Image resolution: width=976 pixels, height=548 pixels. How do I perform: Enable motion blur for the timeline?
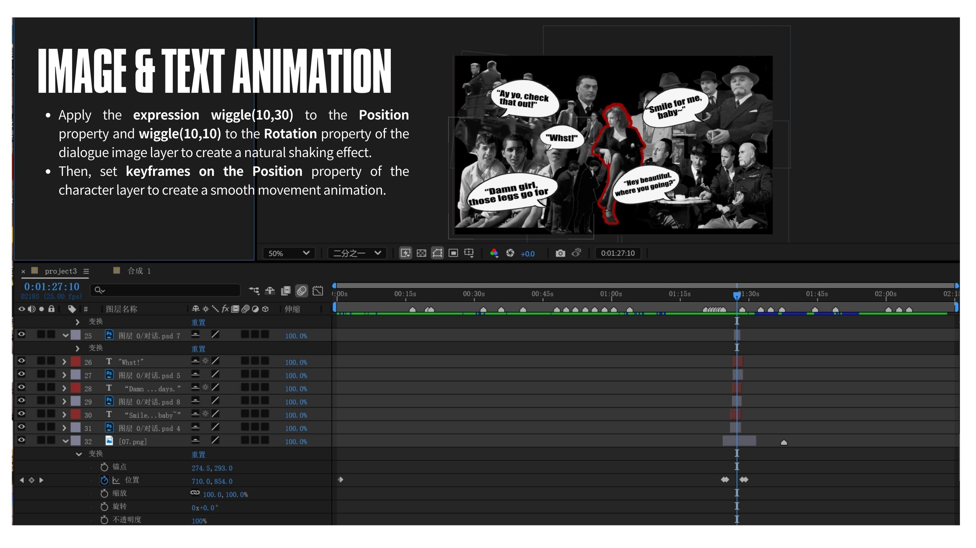coord(301,291)
